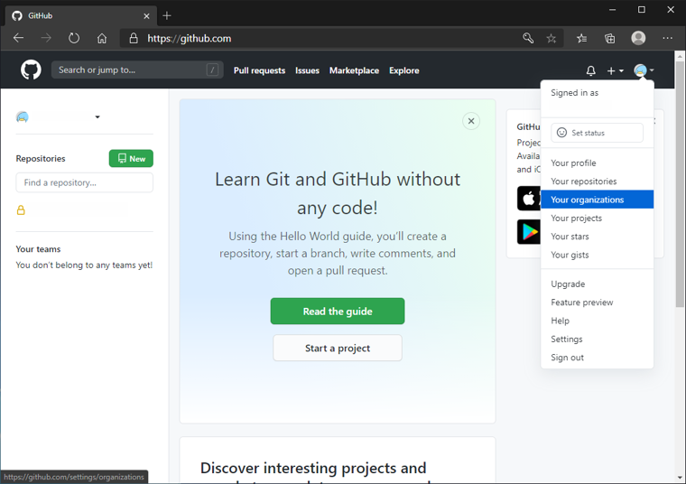The width and height of the screenshot is (686, 484).
Task: Click the smiley icon in Set status
Action: pos(561,133)
